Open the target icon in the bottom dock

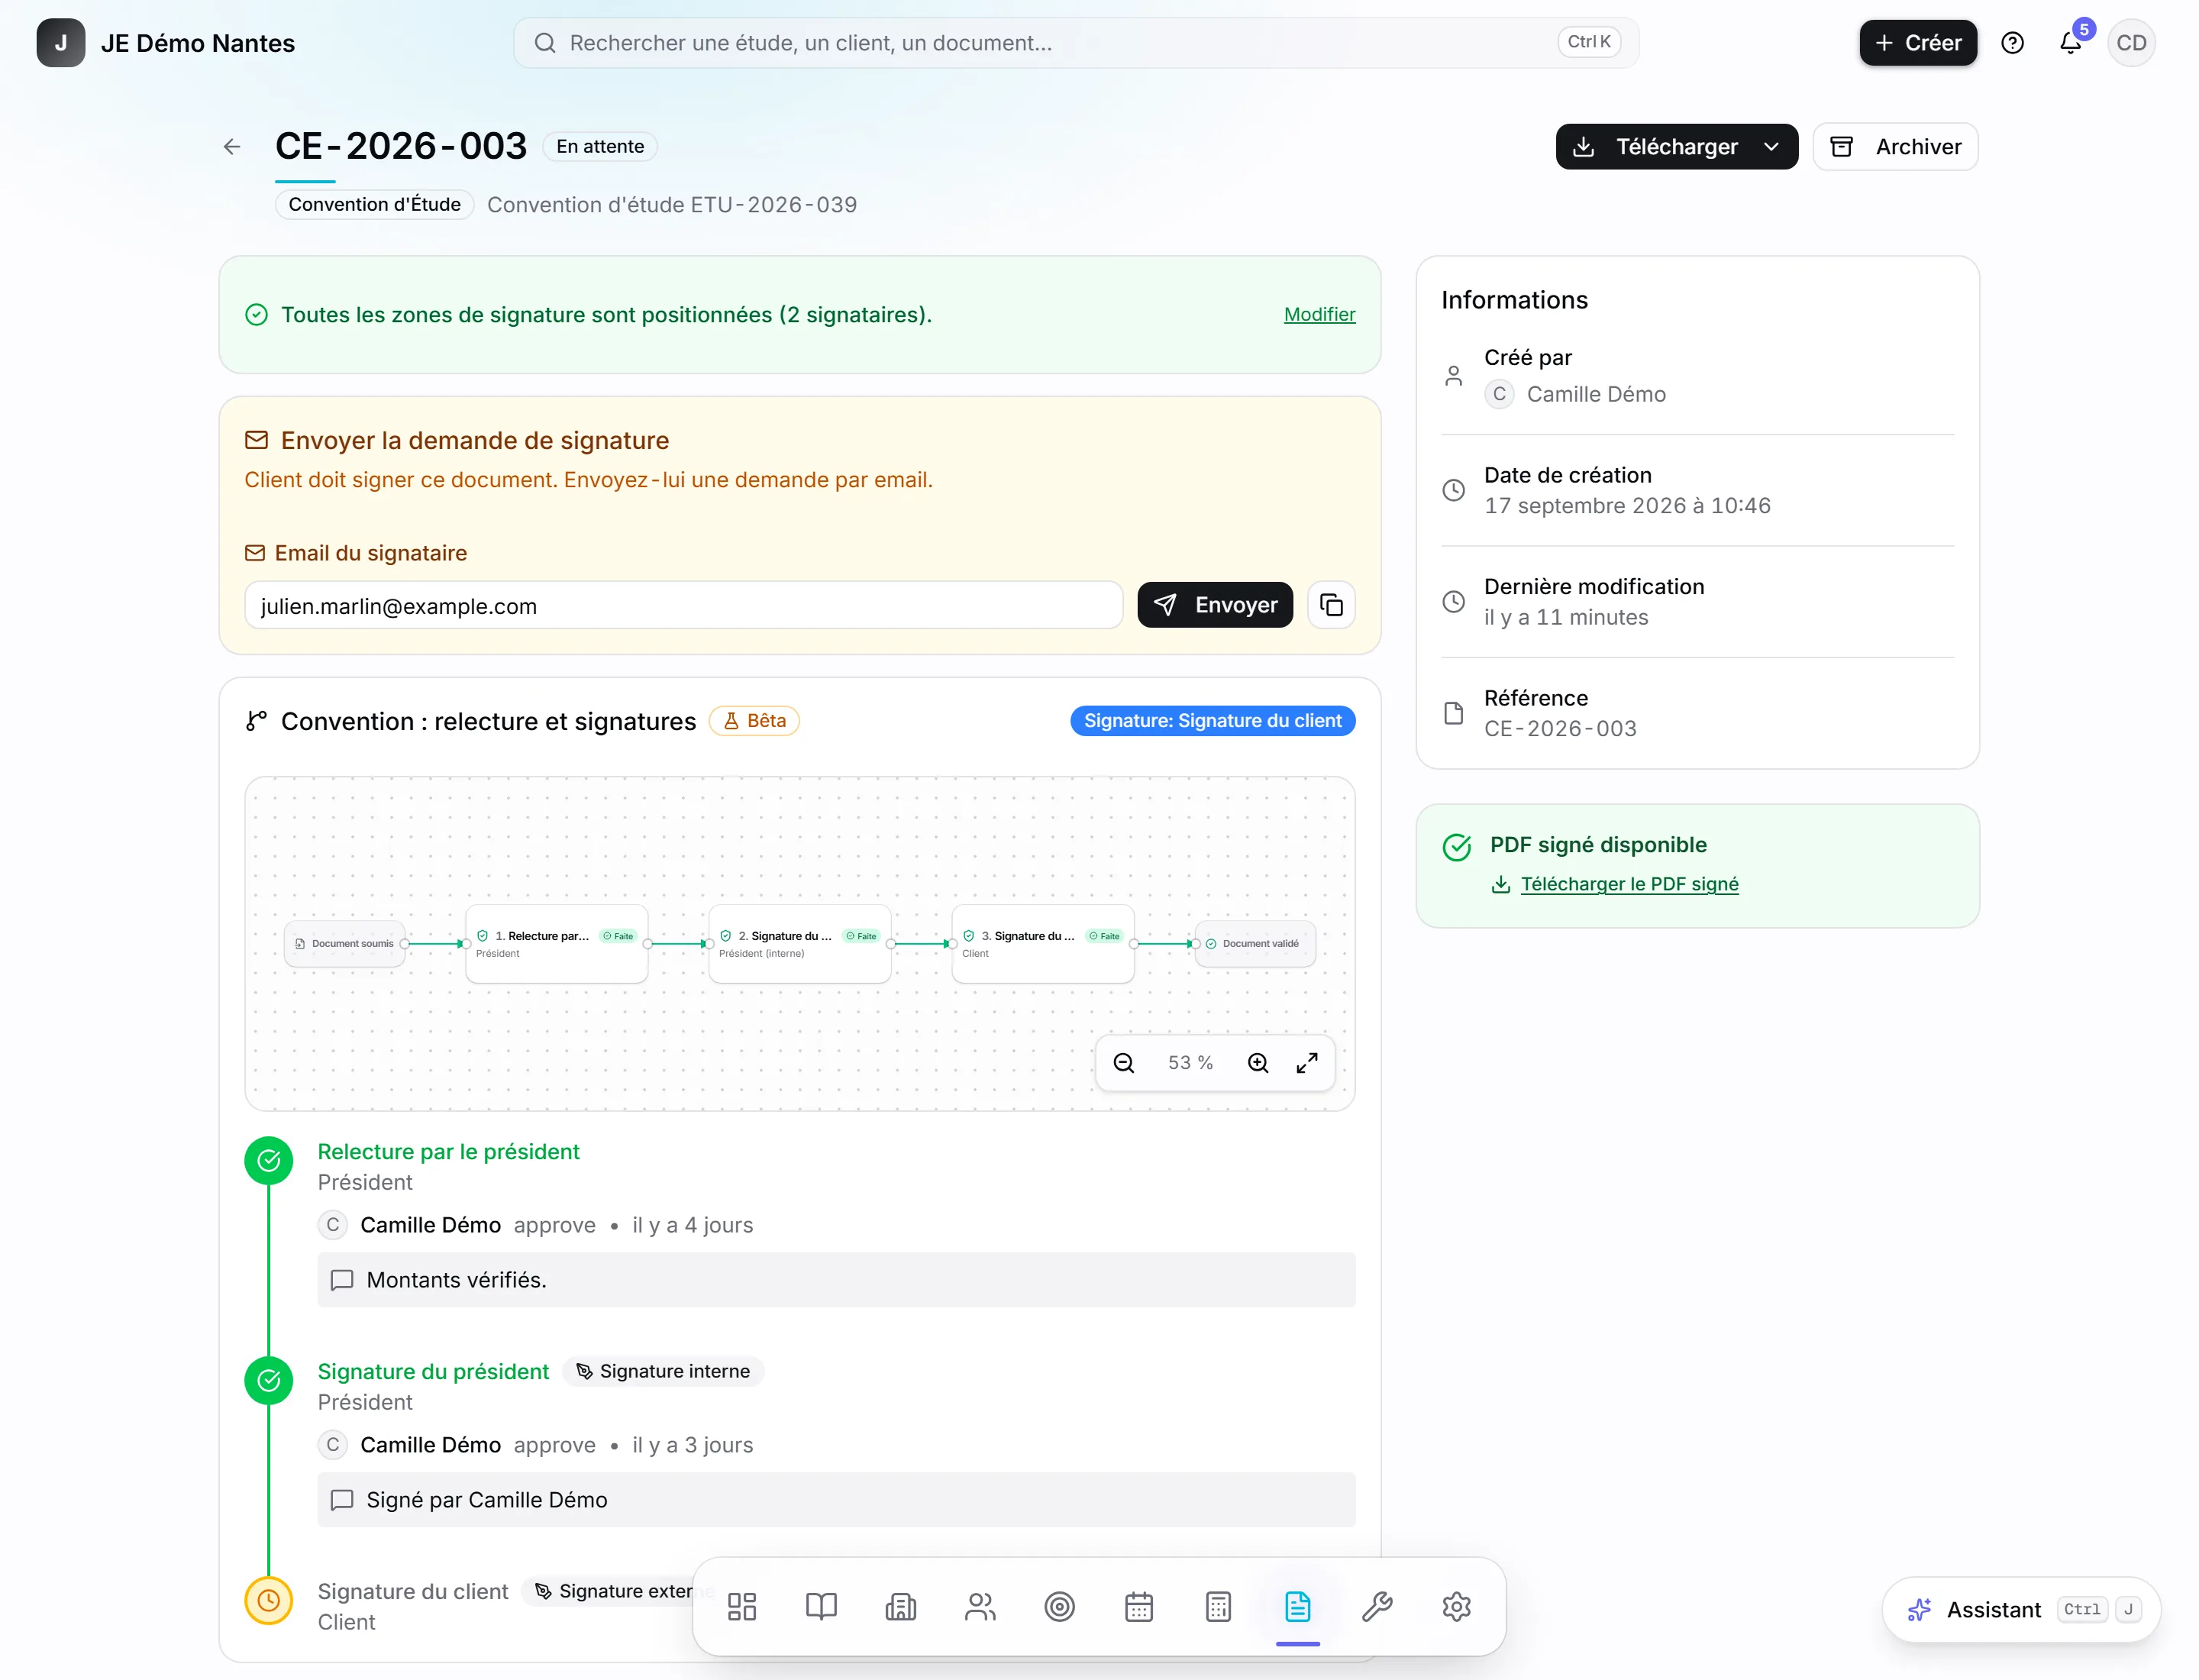[1060, 1607]
